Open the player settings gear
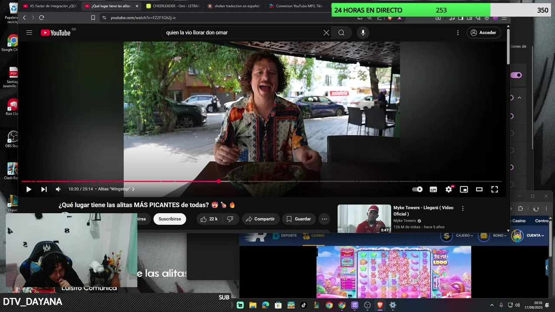 pyautogui.click(x=449, y=189)
